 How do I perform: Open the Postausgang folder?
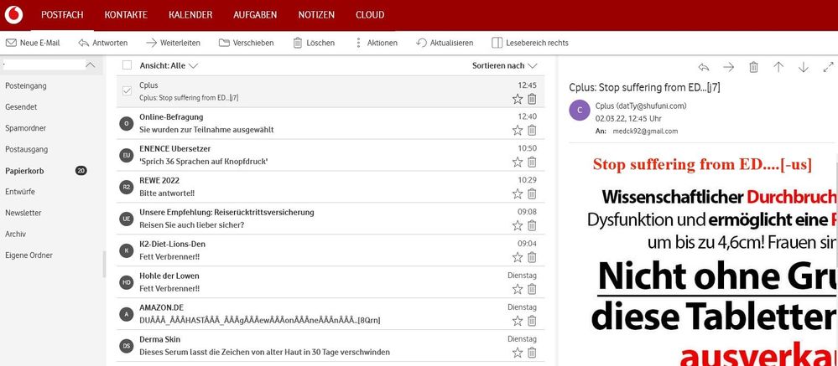27,149
